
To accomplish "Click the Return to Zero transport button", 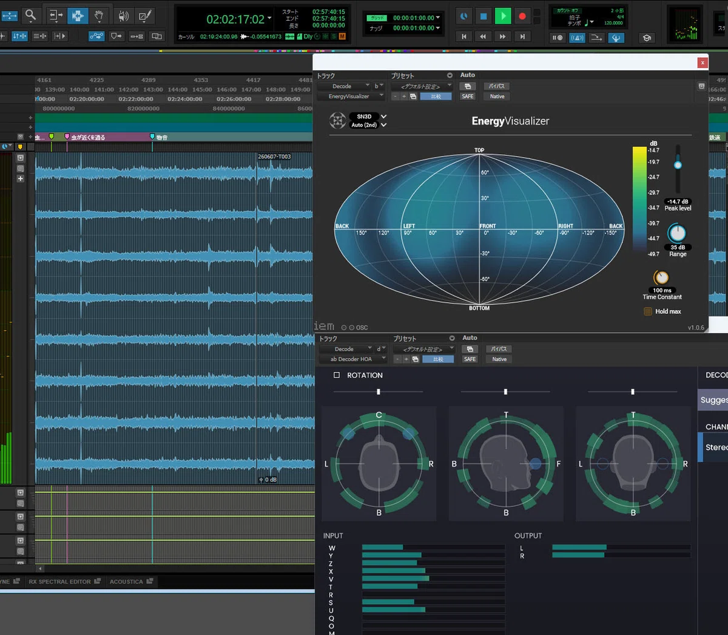I will pos(463,36).
